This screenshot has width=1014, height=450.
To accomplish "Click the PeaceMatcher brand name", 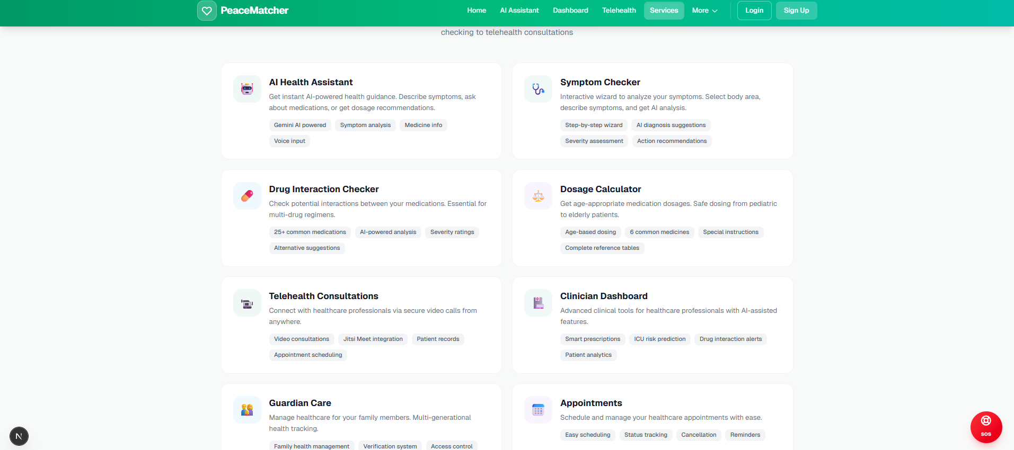I will point(254,11).
